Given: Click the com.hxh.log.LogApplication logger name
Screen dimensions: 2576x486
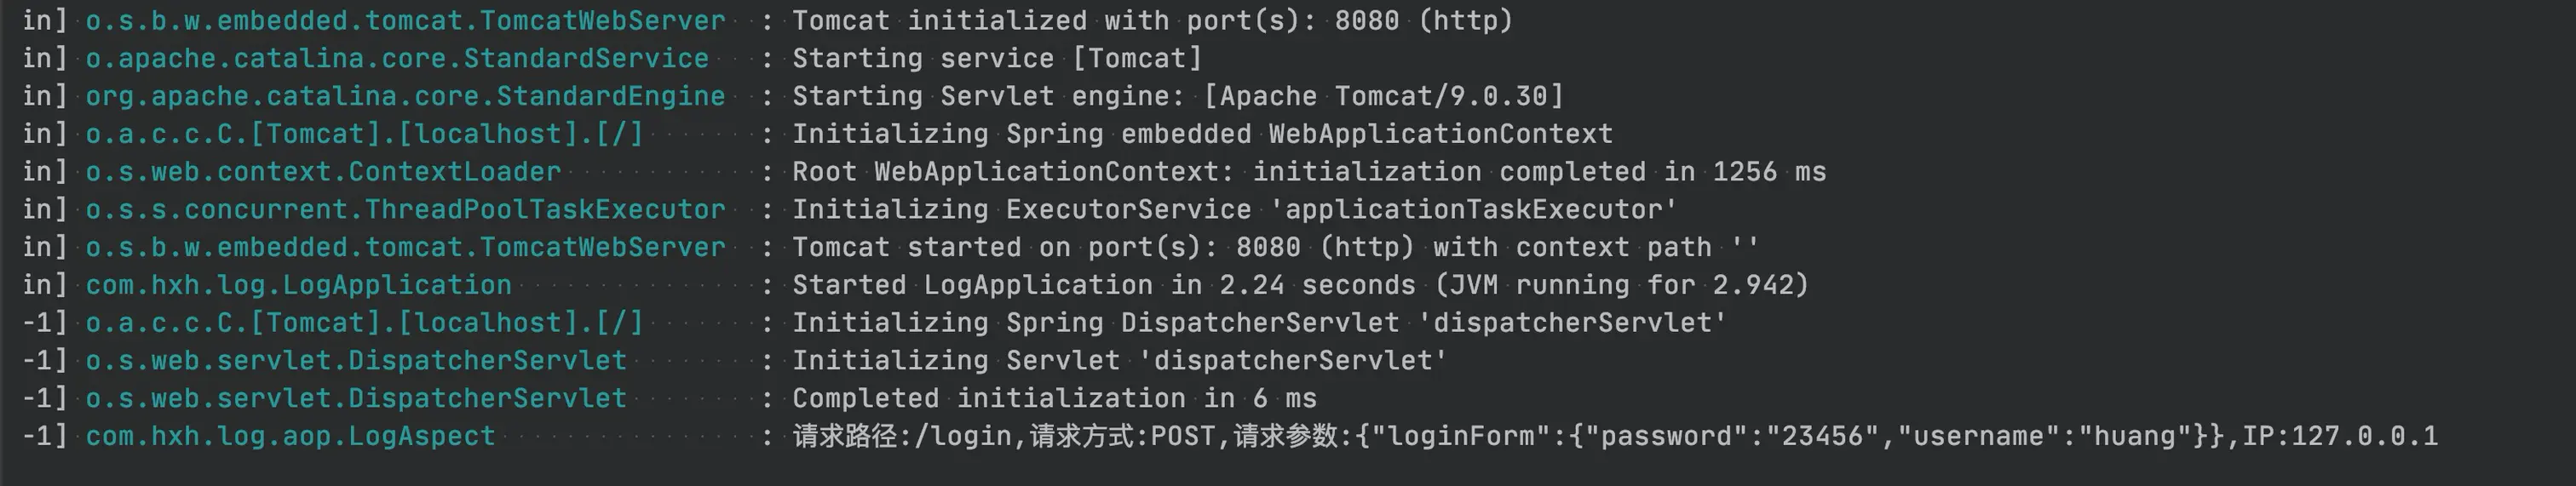Looking at the screenshot, I should pos(298,285).
